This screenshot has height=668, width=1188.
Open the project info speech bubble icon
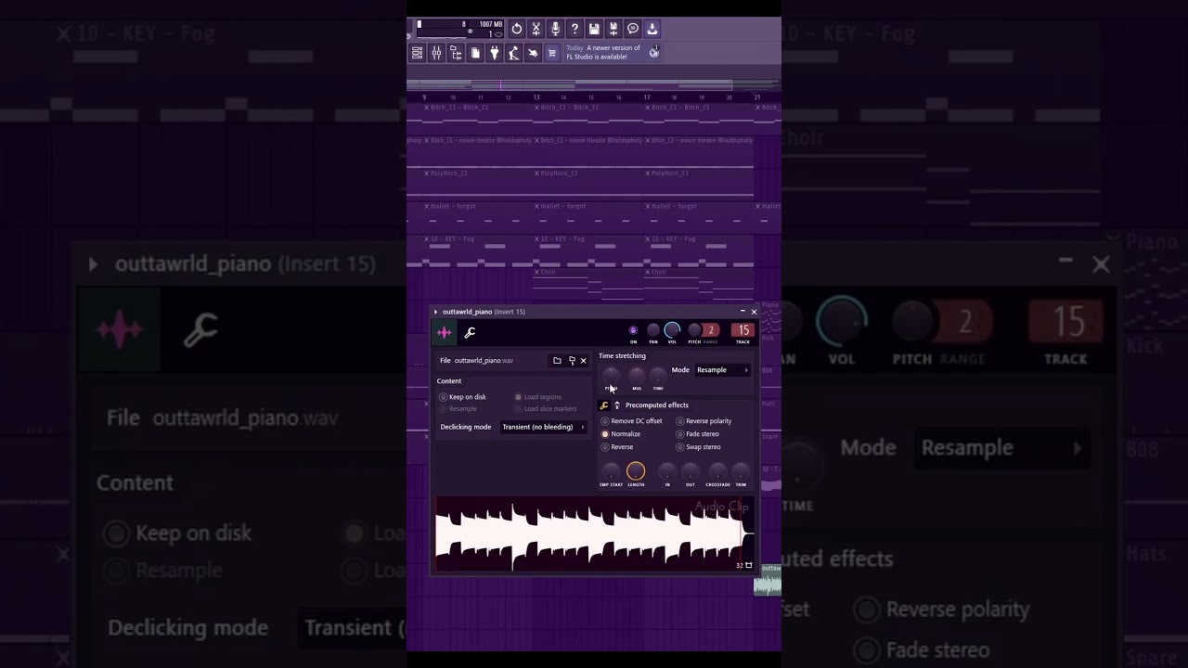tap(633, 29)
